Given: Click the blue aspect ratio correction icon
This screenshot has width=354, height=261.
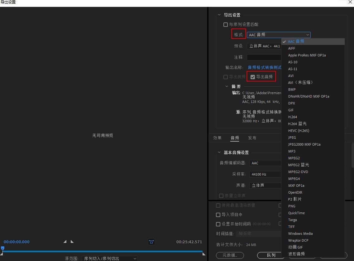Looking at the screenshot, I should (x=151, y=242).
